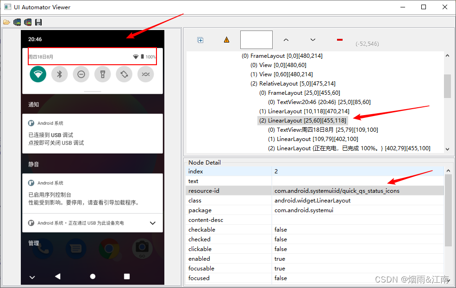The image size is (456, 288).
Task: Jump to previous search result
Action: click(286, 40)
